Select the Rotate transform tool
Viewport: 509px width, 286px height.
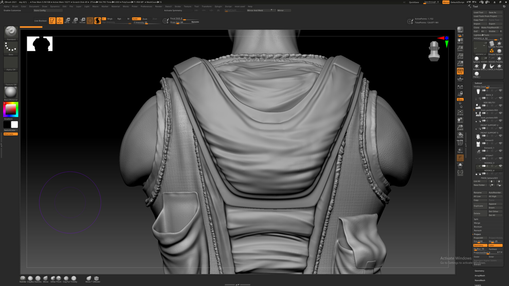82,20
